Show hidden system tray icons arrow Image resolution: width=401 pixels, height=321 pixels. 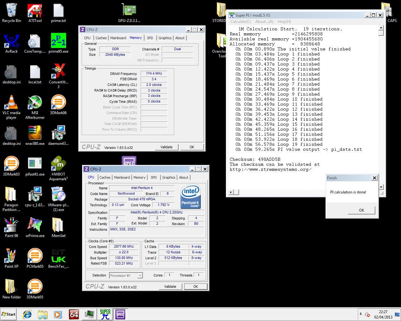tap(361, 314)
